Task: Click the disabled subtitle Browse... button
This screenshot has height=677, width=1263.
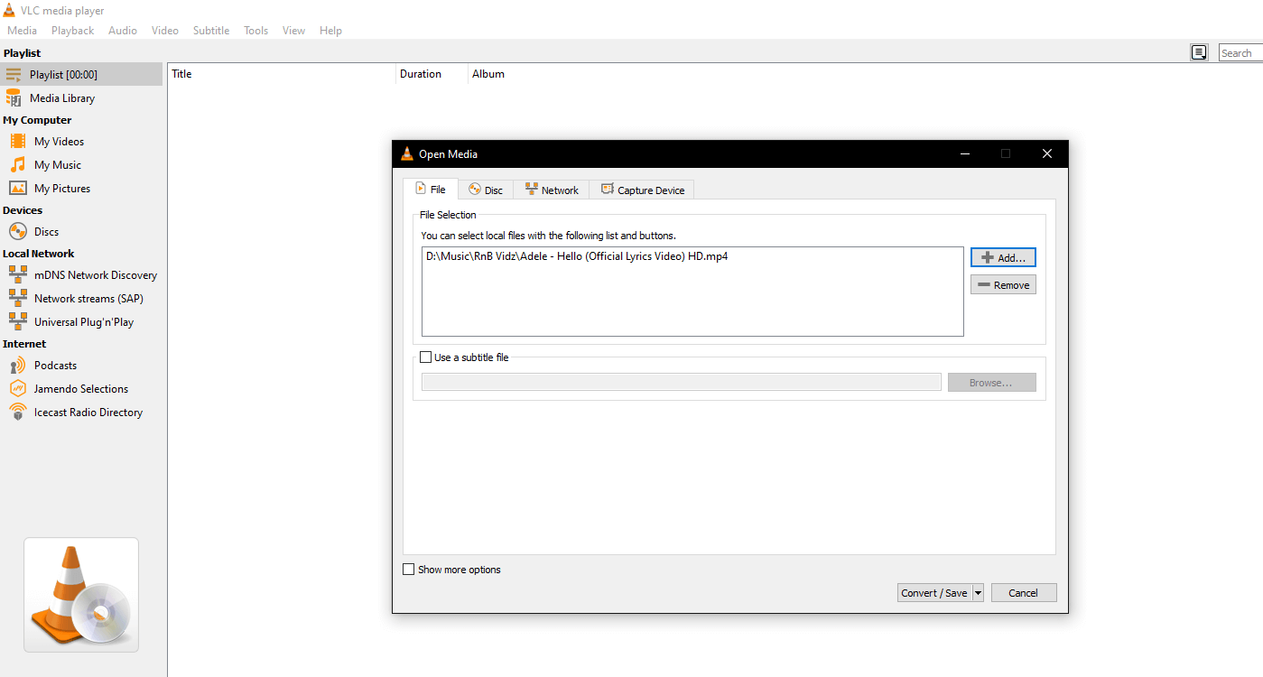Action: [x=991, y=383]
